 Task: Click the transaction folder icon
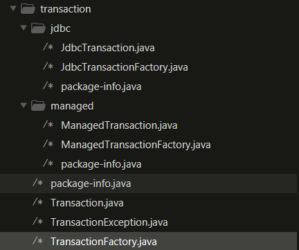pyautogui.click(x=28, y=9)
